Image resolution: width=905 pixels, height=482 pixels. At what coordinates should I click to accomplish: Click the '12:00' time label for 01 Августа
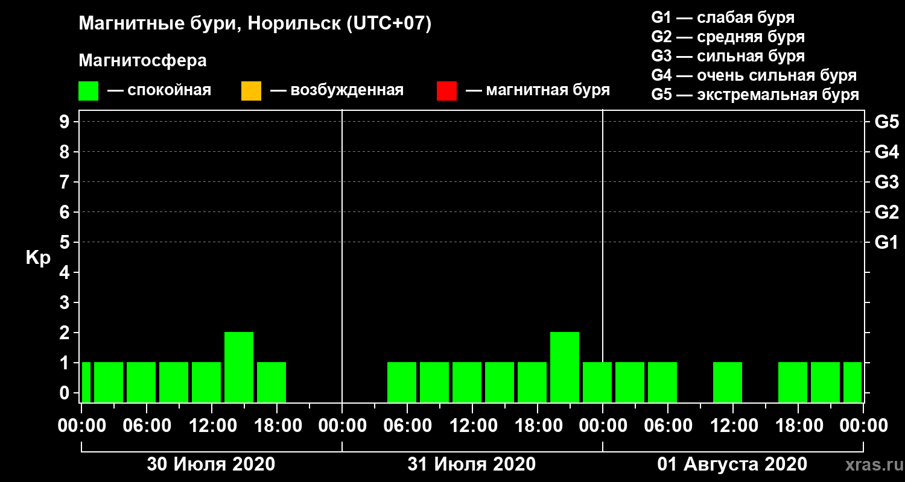[x=733, y=426]
